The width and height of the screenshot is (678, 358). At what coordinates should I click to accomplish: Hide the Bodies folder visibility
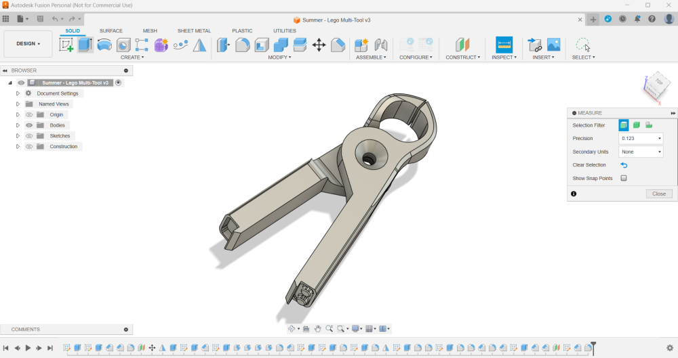pyautogui.click(x=29, y=125)
